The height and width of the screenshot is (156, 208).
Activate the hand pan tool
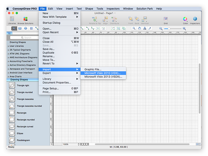click(139, 29)
